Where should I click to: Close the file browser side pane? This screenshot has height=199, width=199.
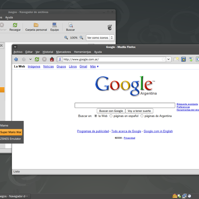tap(1, 45)
